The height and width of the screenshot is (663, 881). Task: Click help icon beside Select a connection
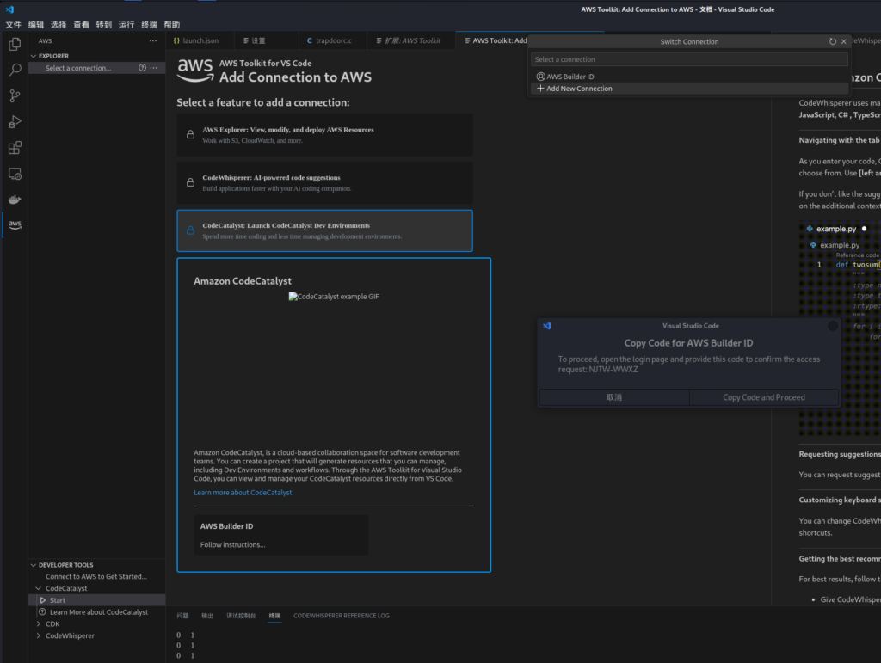tap(142, 68)
